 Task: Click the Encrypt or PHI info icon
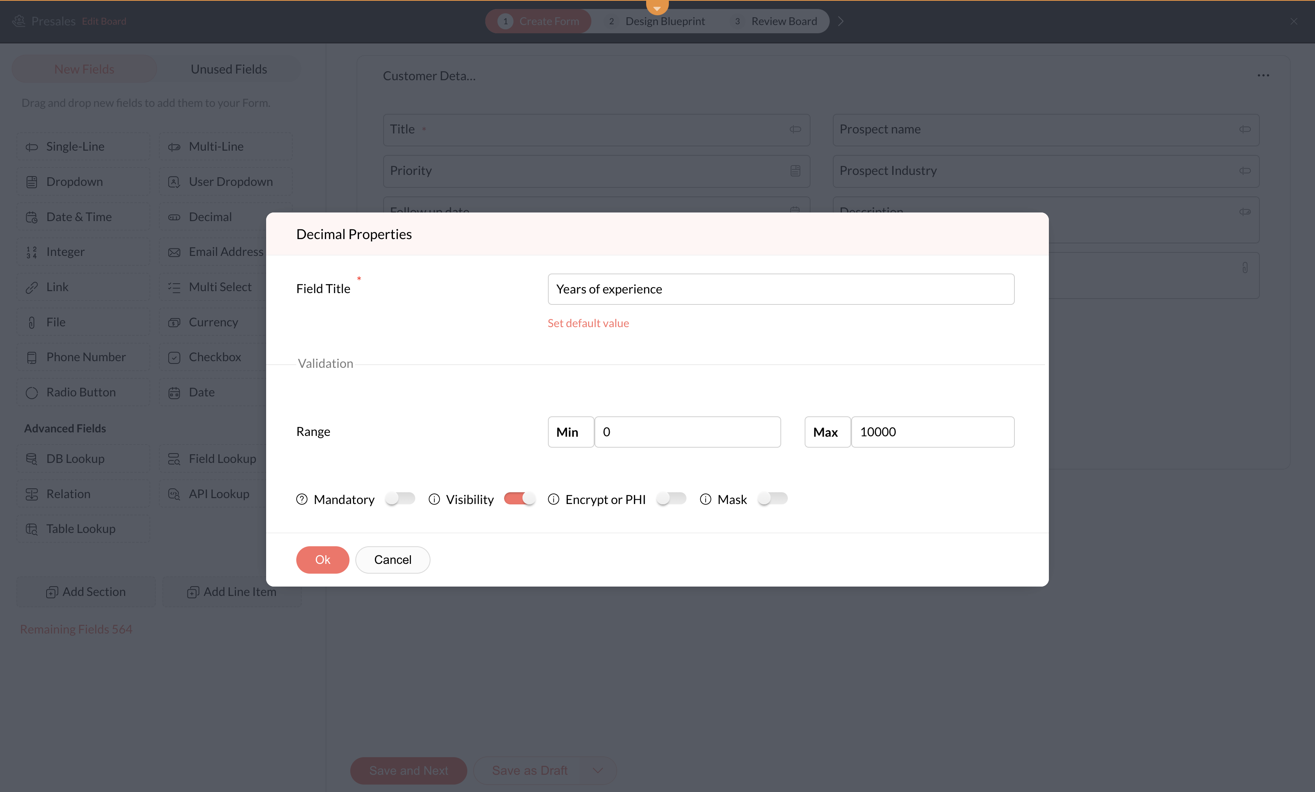click(553, 499)
